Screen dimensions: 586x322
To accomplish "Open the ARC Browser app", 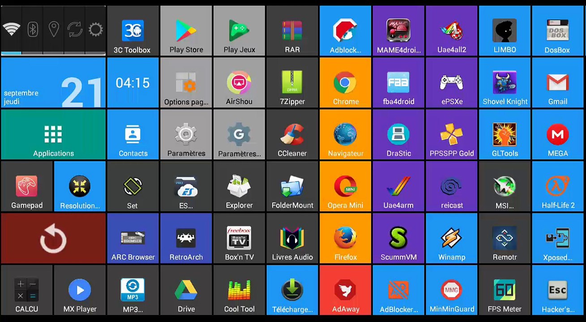I will 133,238.
